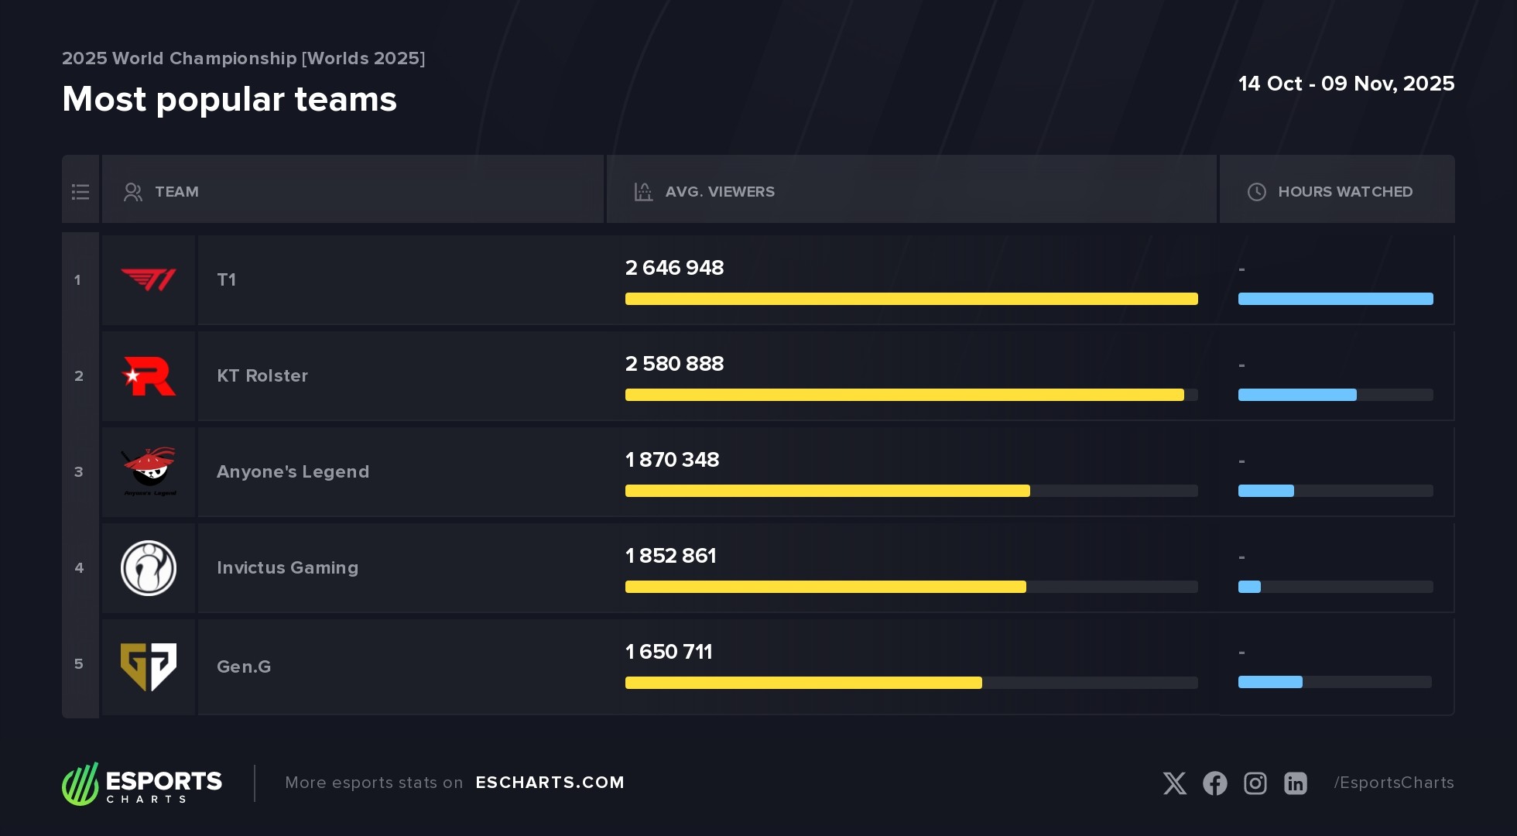Image resolution: width=1517 pixels, height=836 pixels.
Task: Sort by the Hours Watched column header
Action: (x=1345, y=191)
